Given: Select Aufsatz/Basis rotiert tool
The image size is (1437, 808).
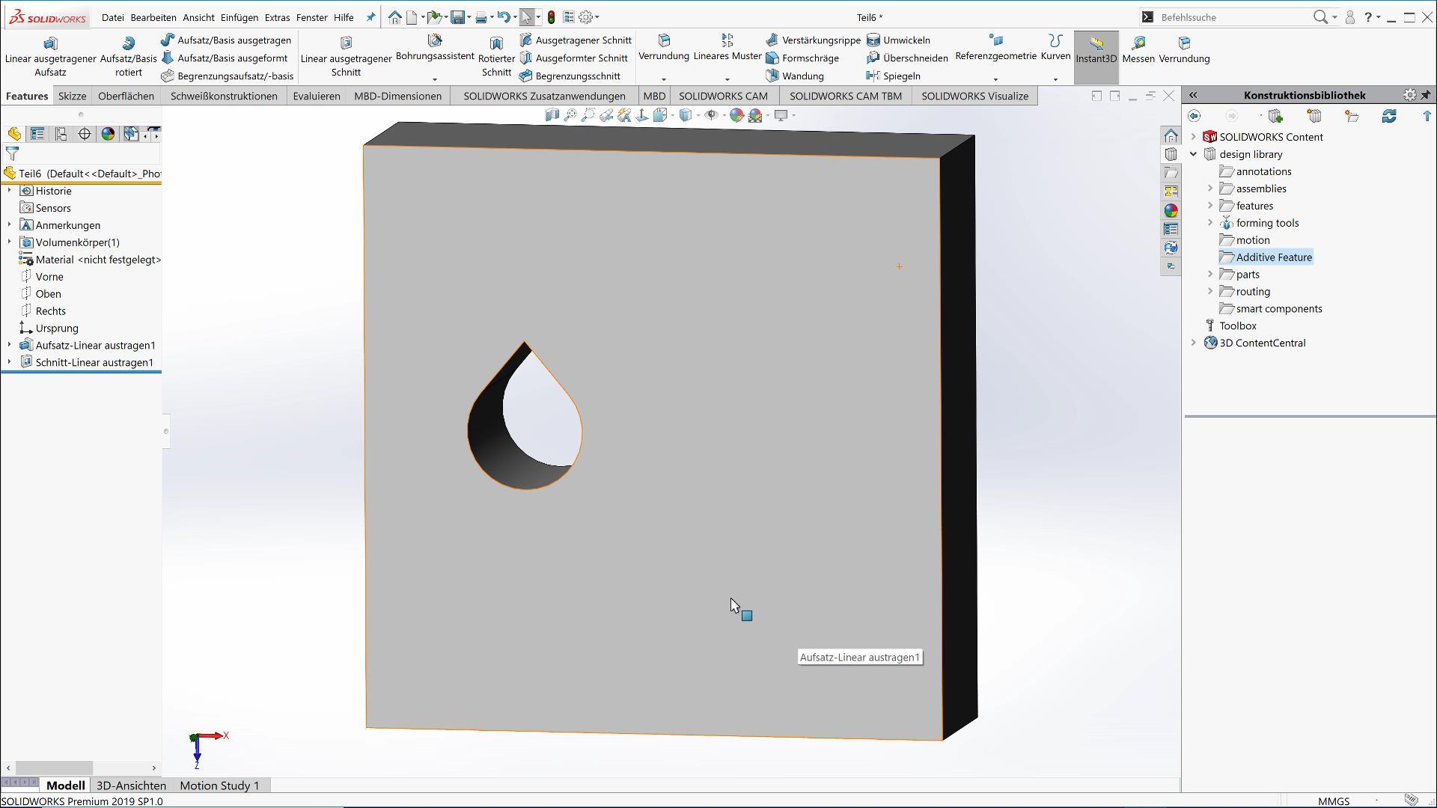Looking at the screenshot, I should (x=128, y=57).
